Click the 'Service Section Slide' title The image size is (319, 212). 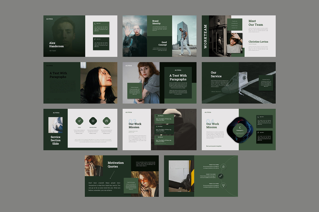(x=56, y=140)
